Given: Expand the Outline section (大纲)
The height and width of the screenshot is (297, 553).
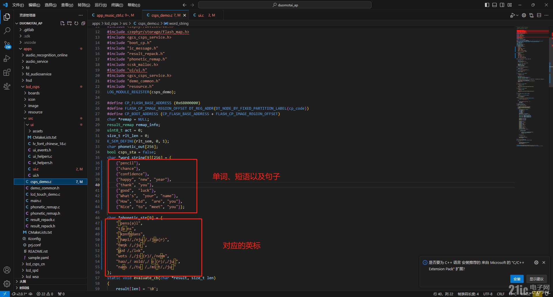Looking at the screenshot, I should click(51, 281).
